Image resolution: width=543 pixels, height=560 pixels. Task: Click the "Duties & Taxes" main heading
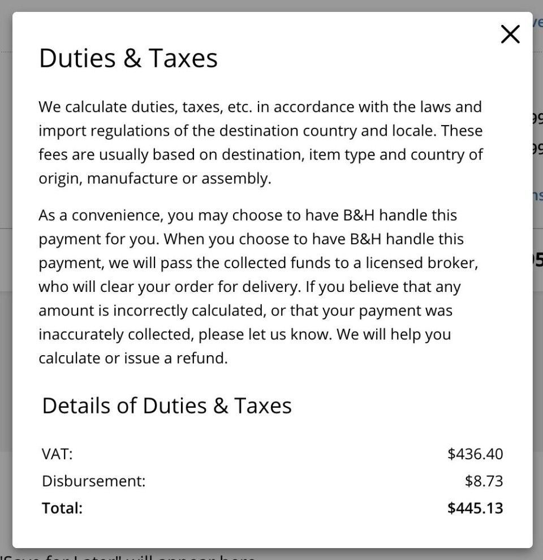tap(128, 58)
